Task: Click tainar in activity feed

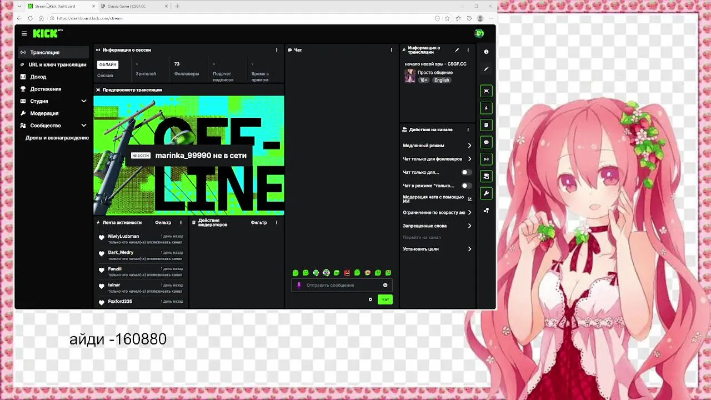Action: (x=114, y=285)
